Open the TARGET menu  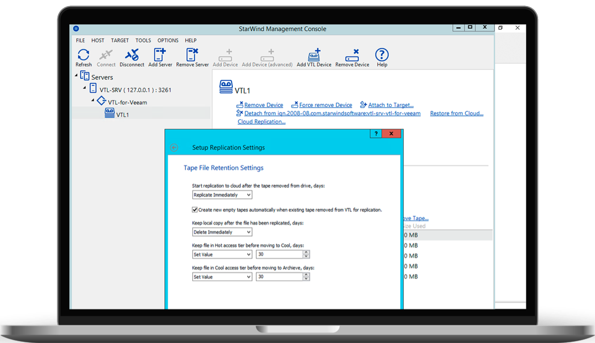coord(120,40)
